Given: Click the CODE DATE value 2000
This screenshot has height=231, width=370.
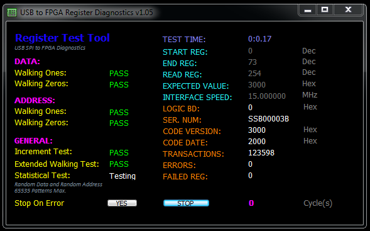Looking at the screenshot, I should 257,142.
